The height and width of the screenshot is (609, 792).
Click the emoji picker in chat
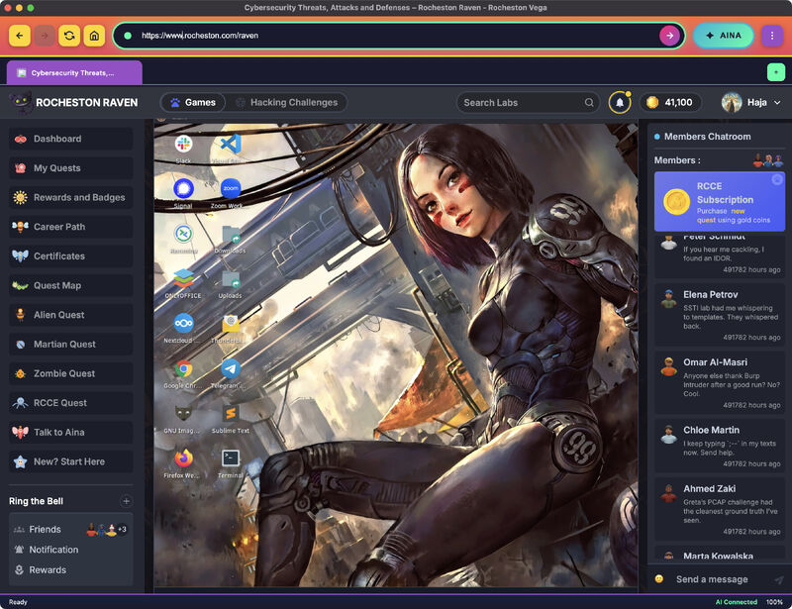point(659,579)
